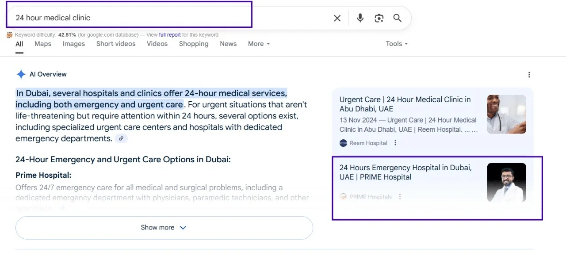
Task: Switch to the Images tab
Action: pos(73,44)
